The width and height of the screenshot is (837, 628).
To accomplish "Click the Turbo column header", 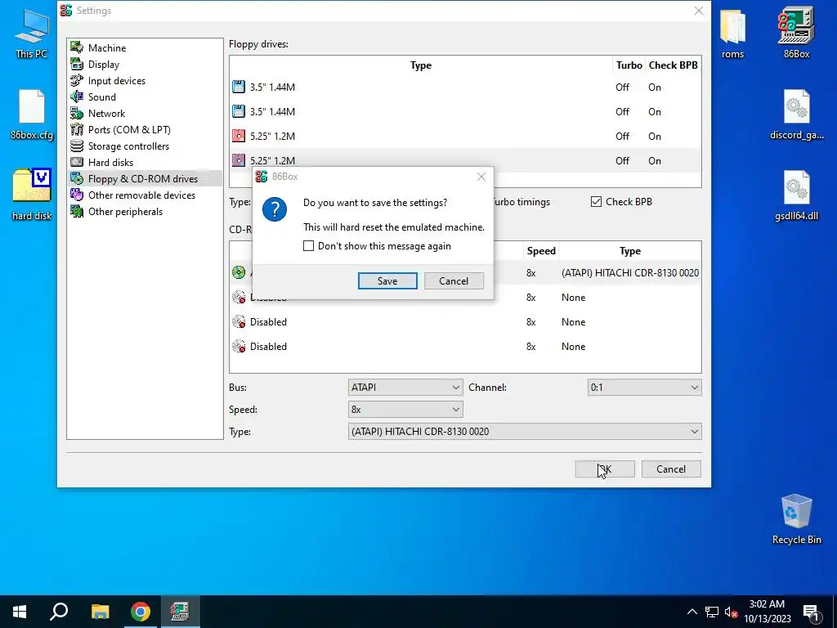I will (x=629, y=65).
